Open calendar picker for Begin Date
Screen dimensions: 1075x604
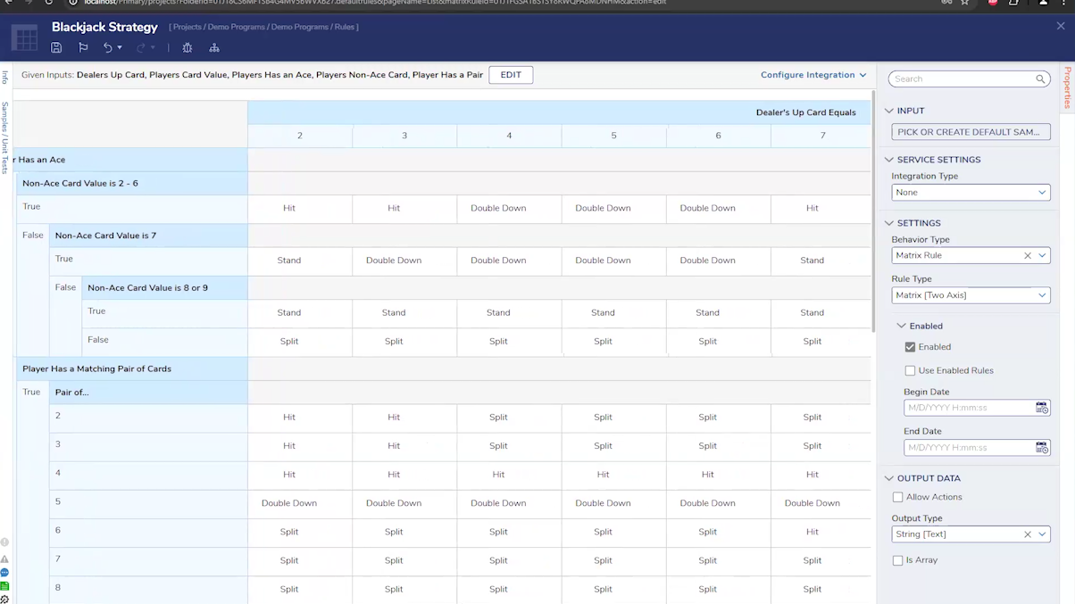tap(1041, 408)
